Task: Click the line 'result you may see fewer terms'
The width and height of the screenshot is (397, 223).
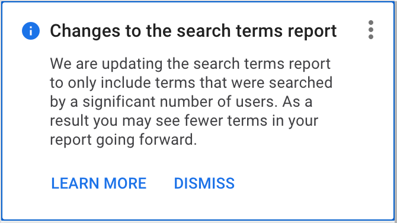Action: click(158, 120)
